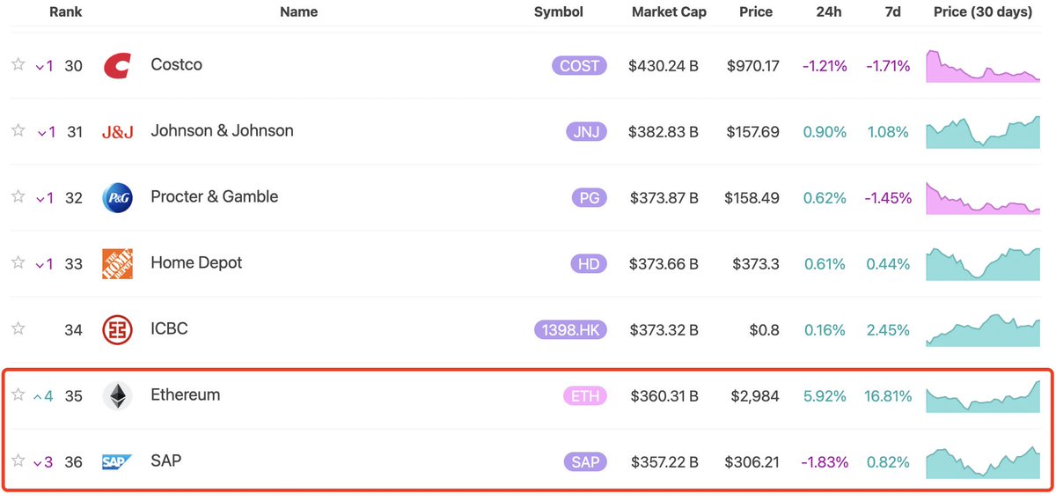Click the JNJ ticker badge
This screenshot has width=1056, height=501.
[x=586, y=132]
